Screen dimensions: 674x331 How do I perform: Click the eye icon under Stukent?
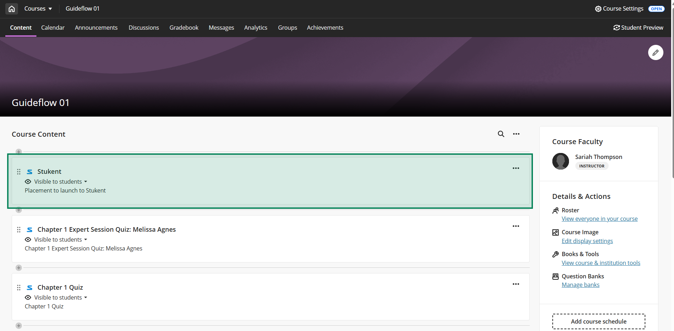pyautogui.click(x=28, y=182)
